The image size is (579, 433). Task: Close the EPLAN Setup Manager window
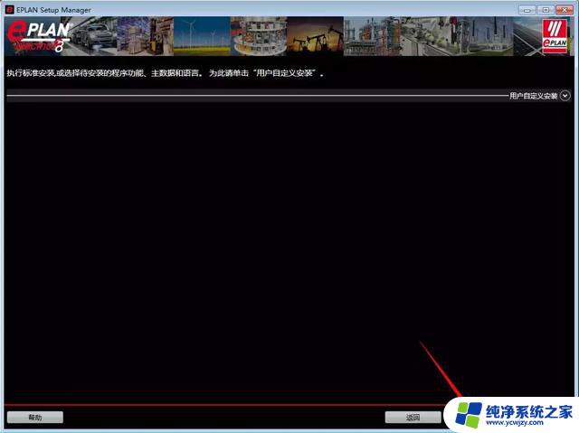pyautogui.click(x=563, y=8)
